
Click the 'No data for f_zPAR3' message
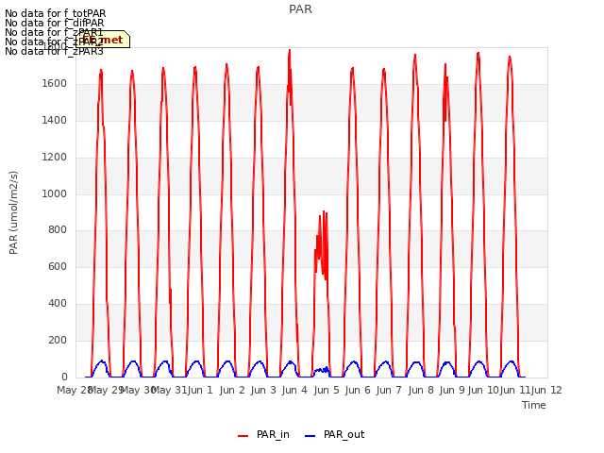click(x=55, y=51)
